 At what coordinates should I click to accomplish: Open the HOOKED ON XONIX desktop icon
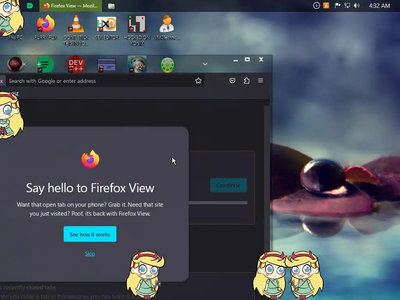point(137,30)
